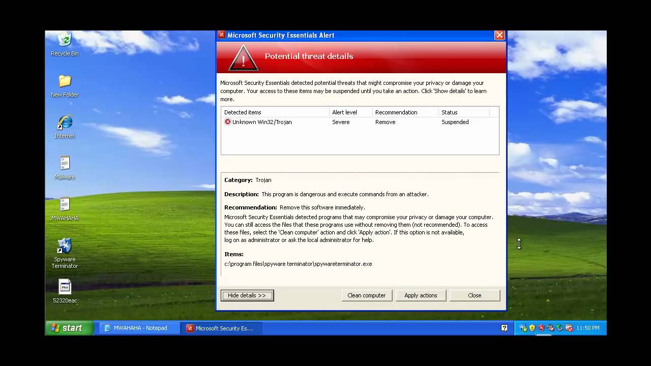Click the Category: Trojan text
The image size is (651, 366).
point(248,180)
